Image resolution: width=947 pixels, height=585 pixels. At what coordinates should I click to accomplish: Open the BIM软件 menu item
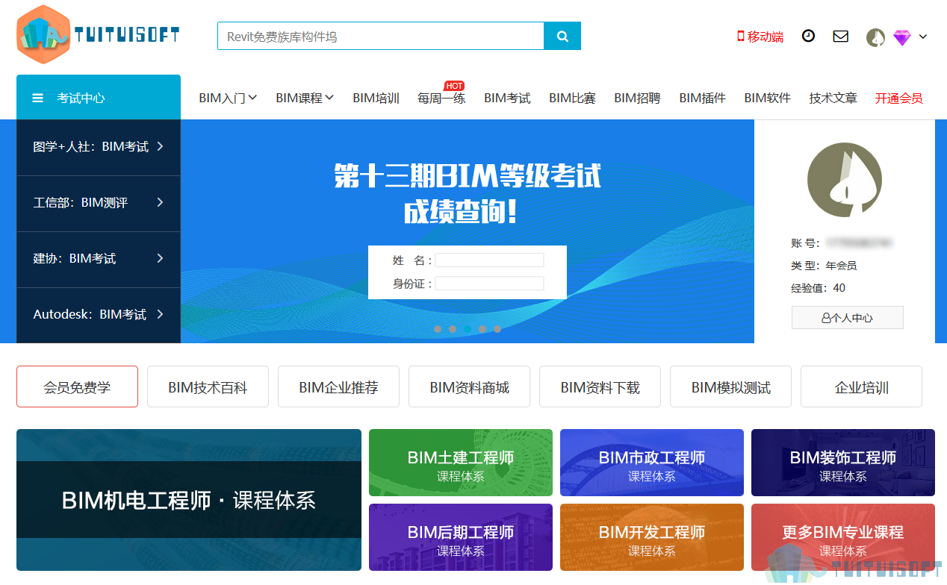click(767, 98)
